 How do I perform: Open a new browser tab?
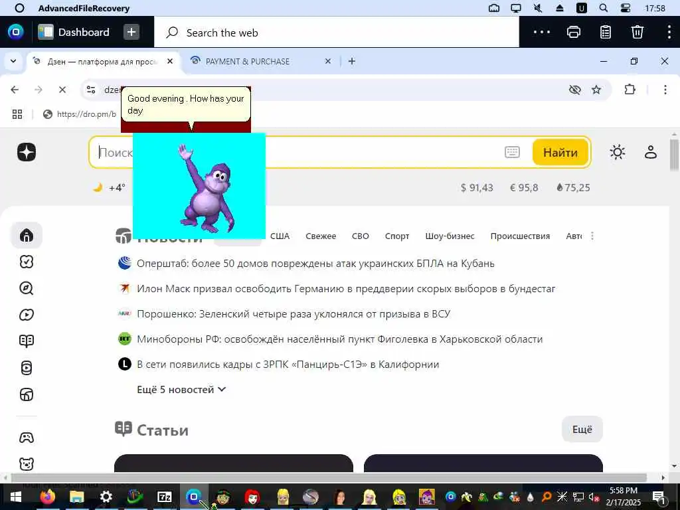pos(352,62)
